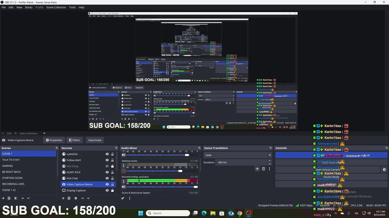Move scene up with arrow in Scenes panel
This screenshot has width=389, height=218.
(22, 198)
